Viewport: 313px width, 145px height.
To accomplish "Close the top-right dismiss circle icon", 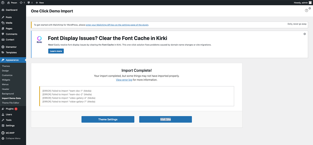I will pyautogui.click(x=310, y=8).
